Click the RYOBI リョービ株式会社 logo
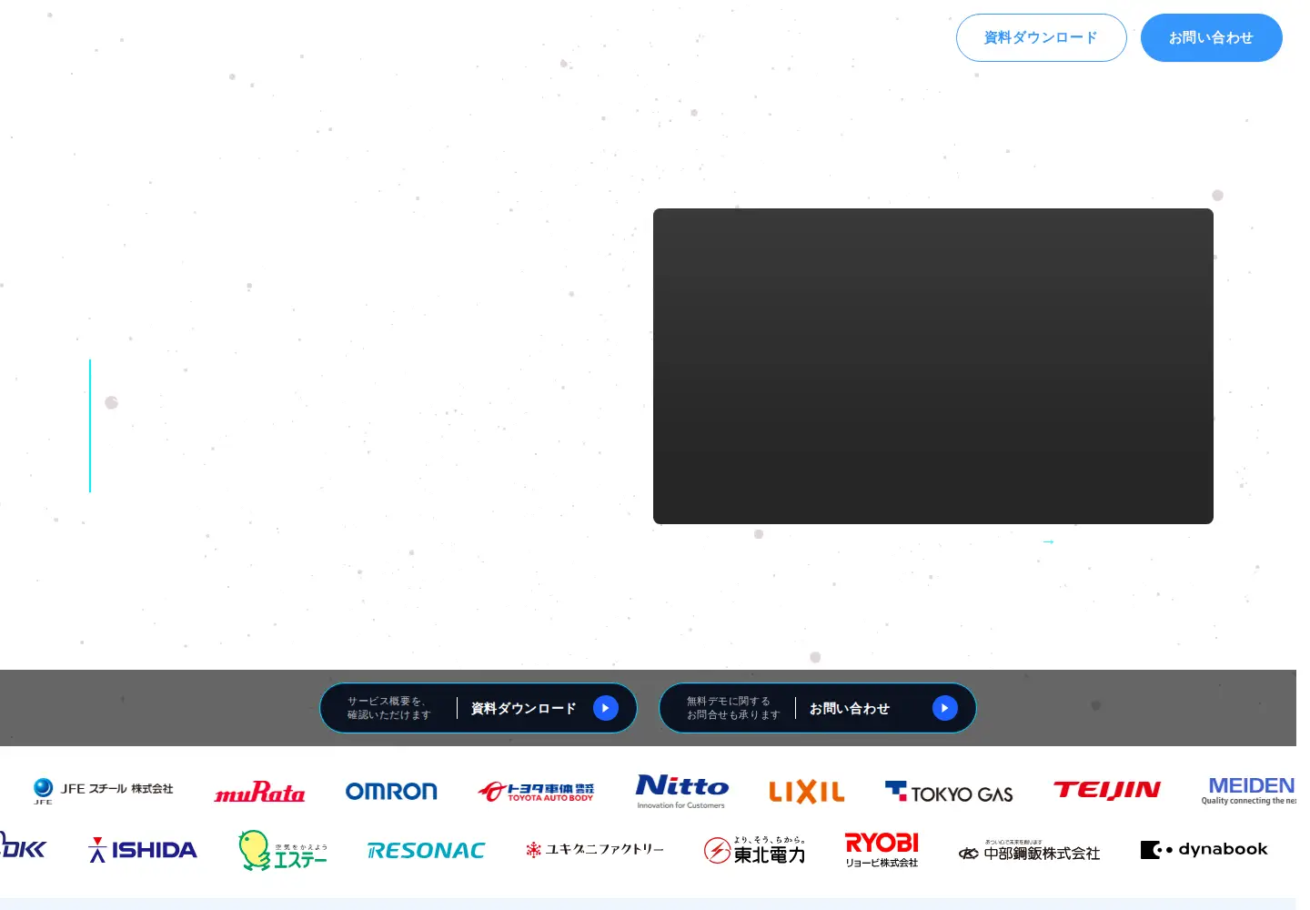 [882, 850]
